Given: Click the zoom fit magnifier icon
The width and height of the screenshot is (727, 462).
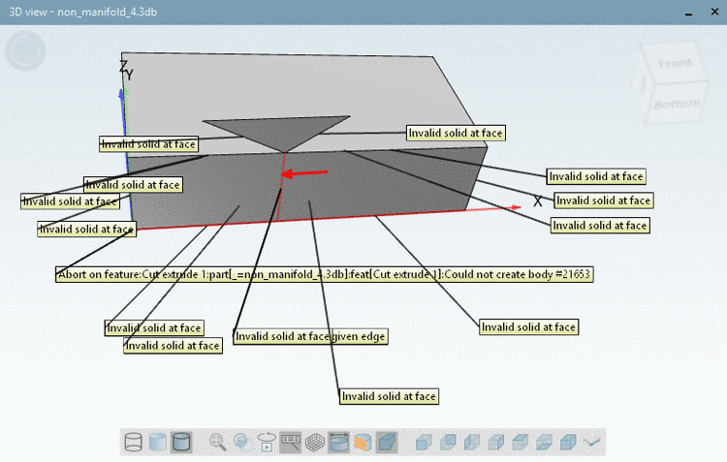Looking at the screenshot, I should coord(217,442).
